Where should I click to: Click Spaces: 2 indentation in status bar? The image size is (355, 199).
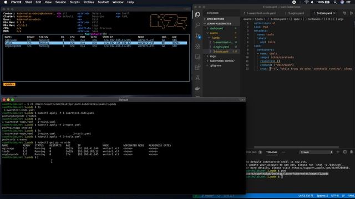(x=322, y=196)
